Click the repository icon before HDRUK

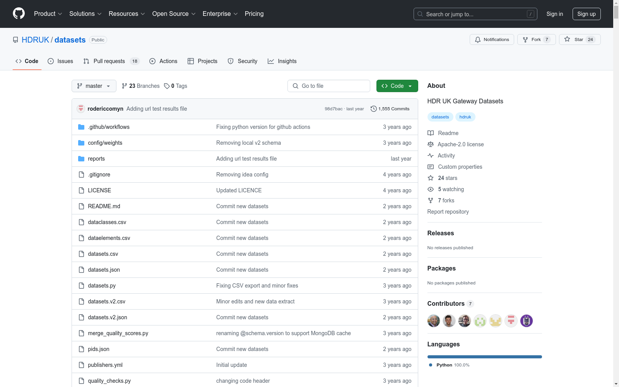[15, 40]
